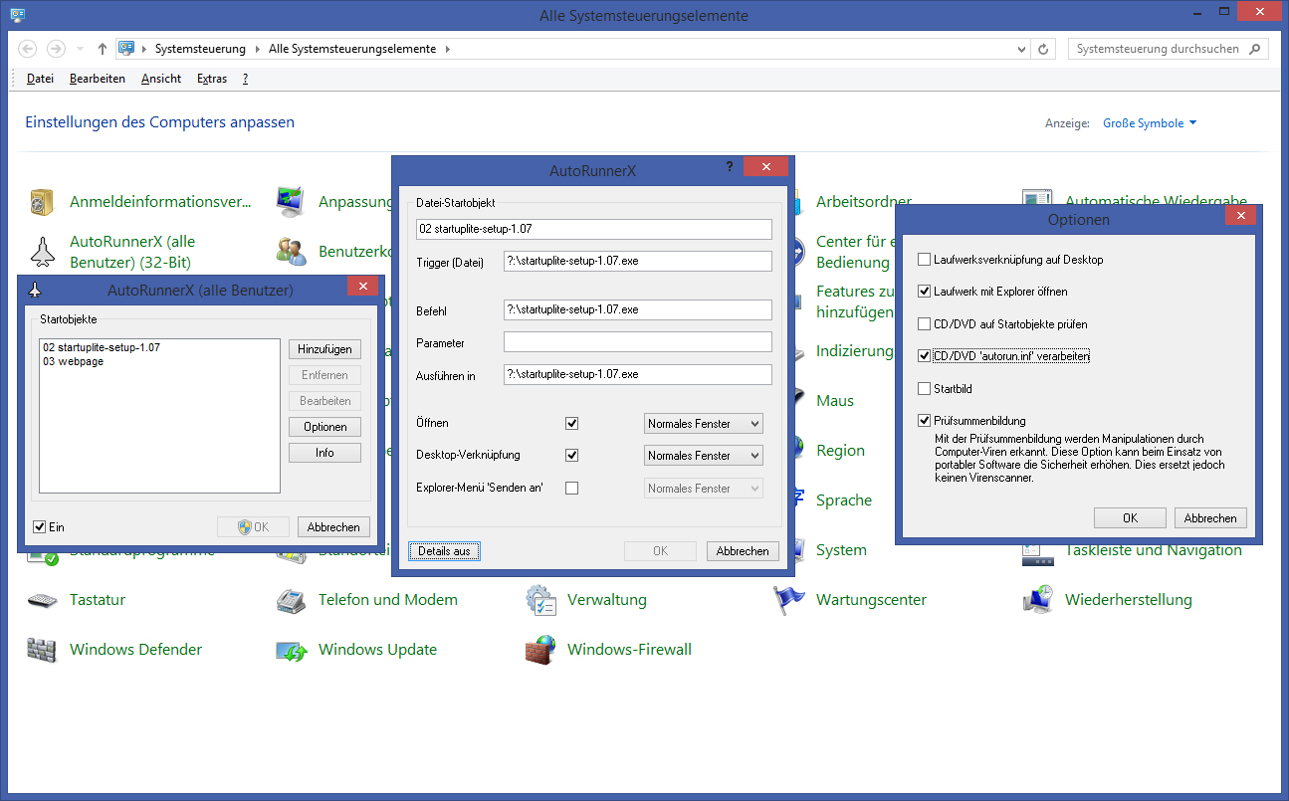This screenshot has width=1289, height=801.
Task: Refresh the address bar location
Action: click(x=1043, y=49)
